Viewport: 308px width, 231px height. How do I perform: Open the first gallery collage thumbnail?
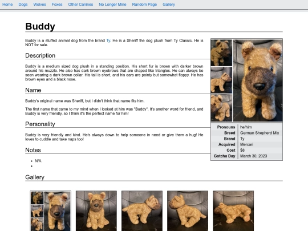click(51, 211)
